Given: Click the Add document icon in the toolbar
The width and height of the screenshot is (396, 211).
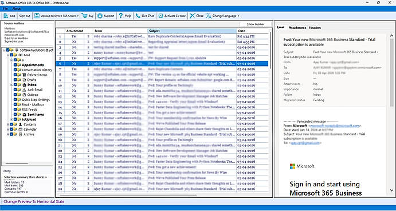Looking at the screenshot, I should tap(6, 15).
